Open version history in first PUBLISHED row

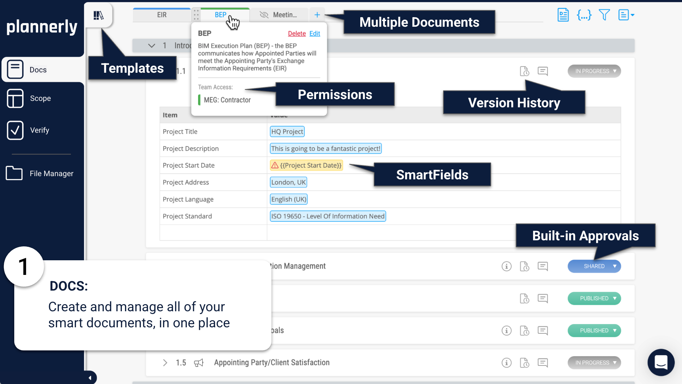click(525, 298)
